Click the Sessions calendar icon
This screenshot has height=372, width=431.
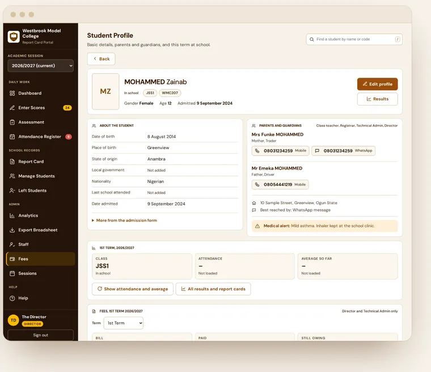tap(12, 273)
